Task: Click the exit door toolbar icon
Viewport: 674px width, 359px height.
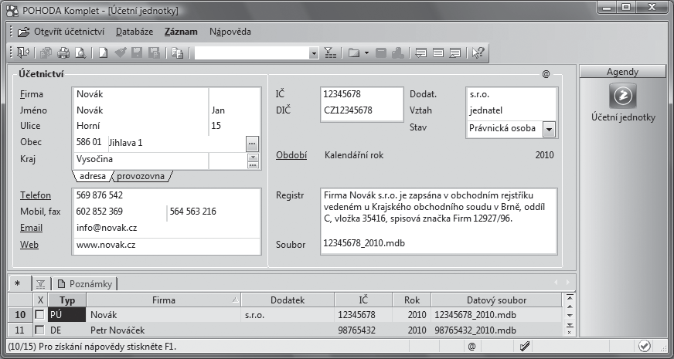Action: 22,52
